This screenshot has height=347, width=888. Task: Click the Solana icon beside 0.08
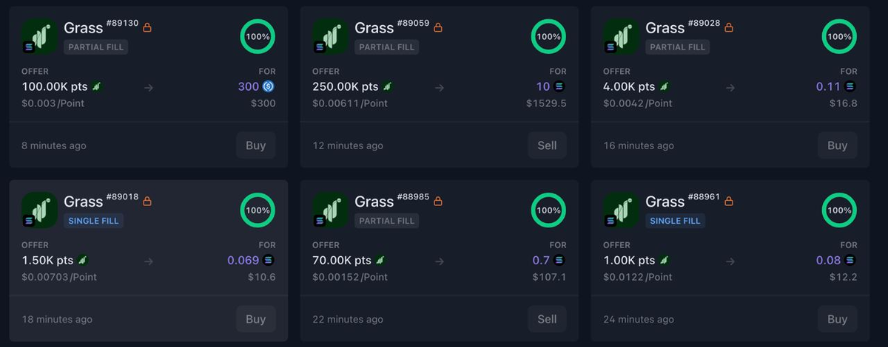(x=850, y=260)
